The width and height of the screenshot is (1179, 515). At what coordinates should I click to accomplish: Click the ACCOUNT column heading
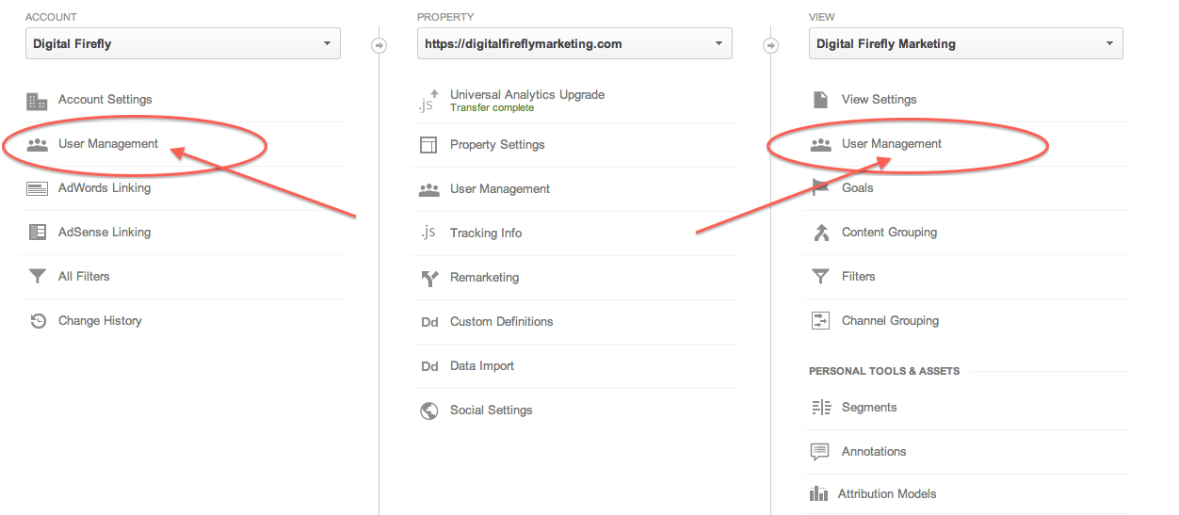[52, 17]
